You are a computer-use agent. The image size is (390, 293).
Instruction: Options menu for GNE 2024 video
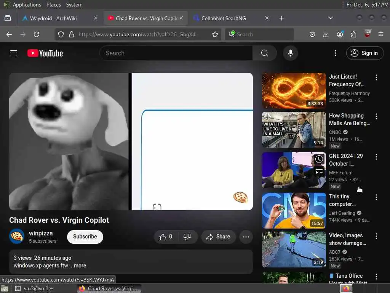[x=376, y=157]
